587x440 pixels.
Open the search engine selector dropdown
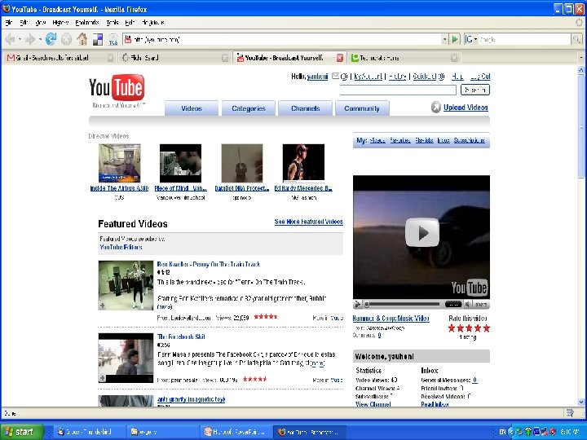pyautogui.click(x=475, y=39)
